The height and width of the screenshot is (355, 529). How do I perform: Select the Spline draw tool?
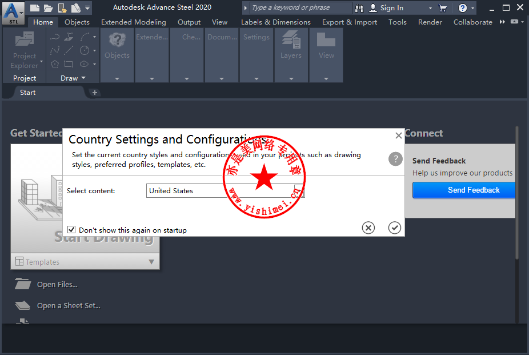[x=55, y=50]
